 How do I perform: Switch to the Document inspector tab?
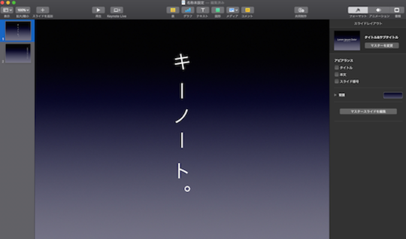coord(397,10)
